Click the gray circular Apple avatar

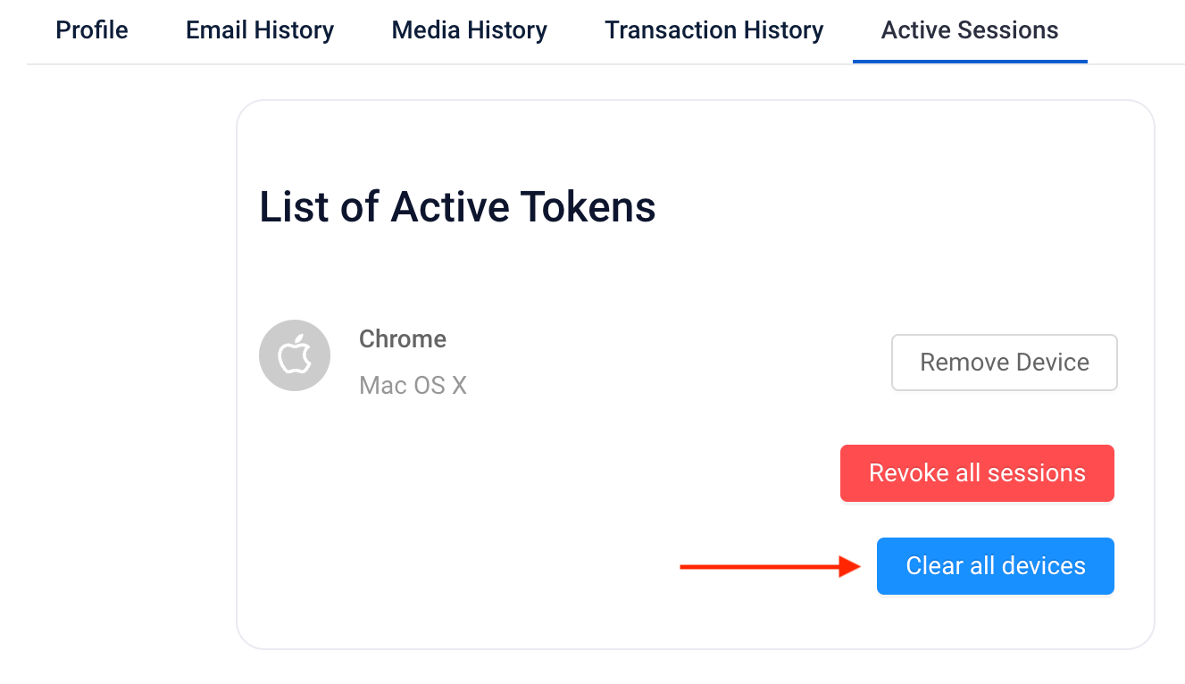(x=295, y=355)
